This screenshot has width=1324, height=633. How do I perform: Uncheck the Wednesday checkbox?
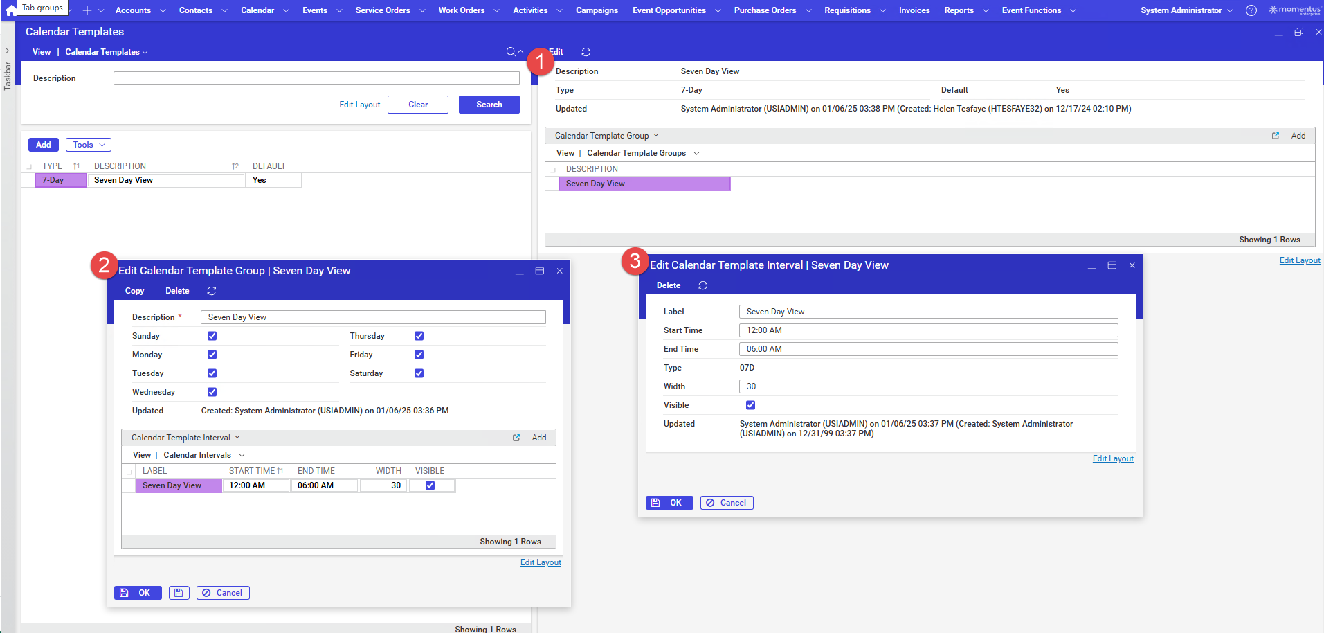[x=212, y=392]
